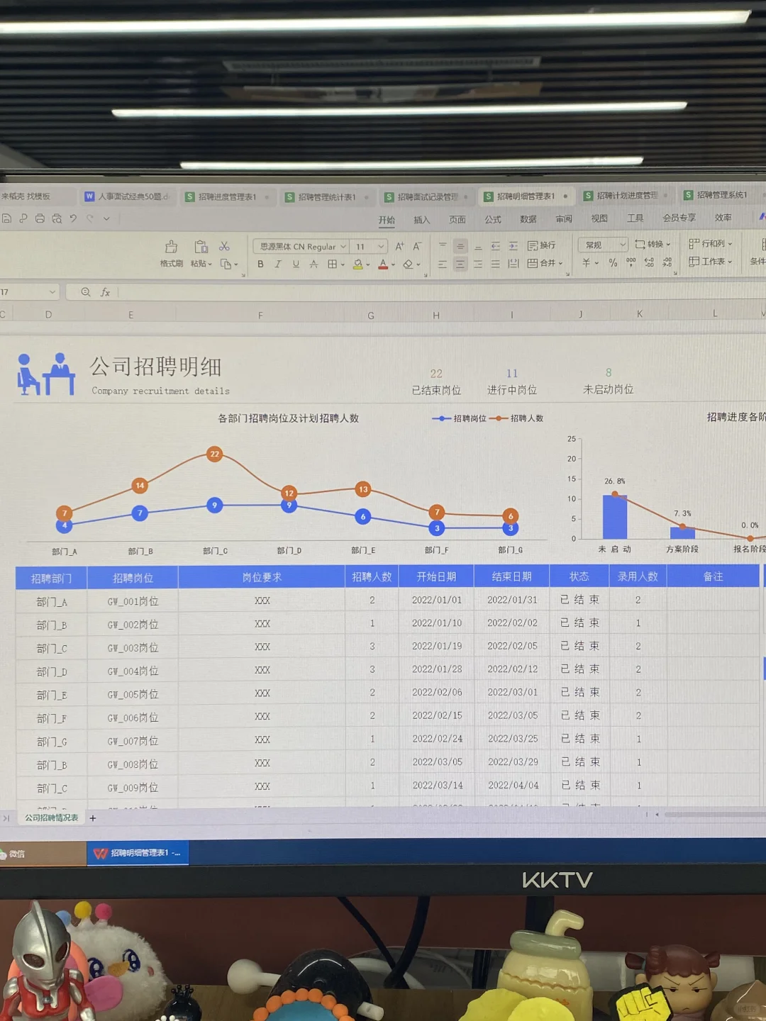Click the fx Insert function icon
Screen dimensions: 766x1021
pos(105,292)
